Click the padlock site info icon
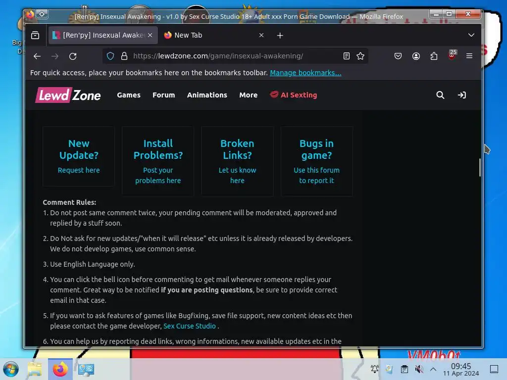The width and height of the screenshot is (507, 380). [124, 56]
